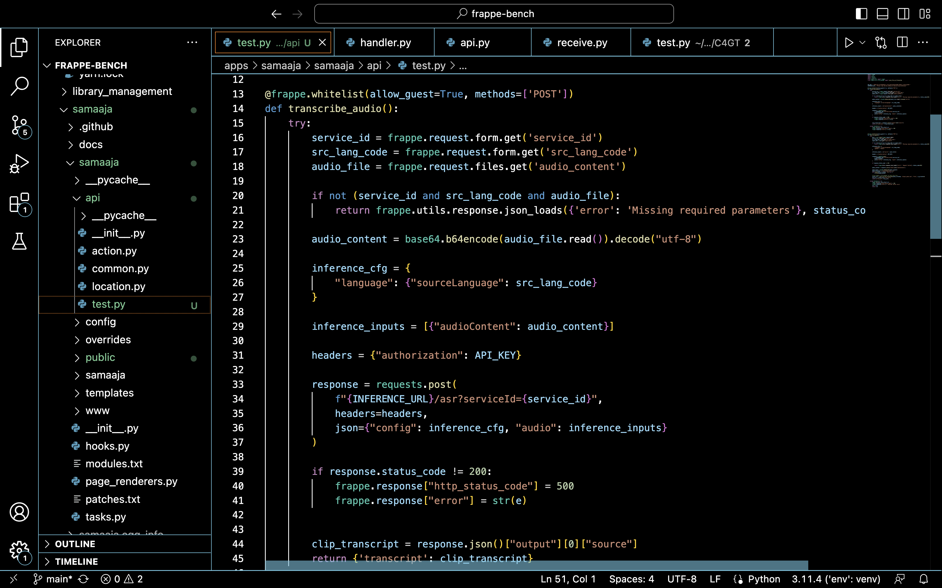Toggle the secondary side bar

903,14
